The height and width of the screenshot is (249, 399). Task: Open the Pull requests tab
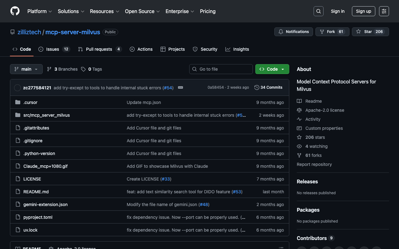point(99,49)
